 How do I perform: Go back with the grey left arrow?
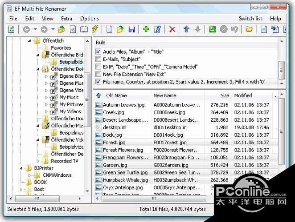point(26,29)
